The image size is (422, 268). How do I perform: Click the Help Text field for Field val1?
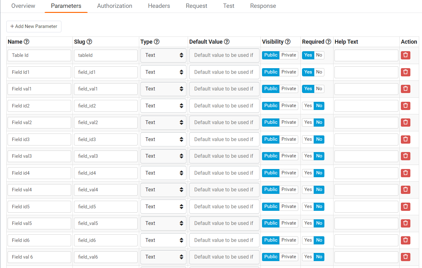click(366, 89)
